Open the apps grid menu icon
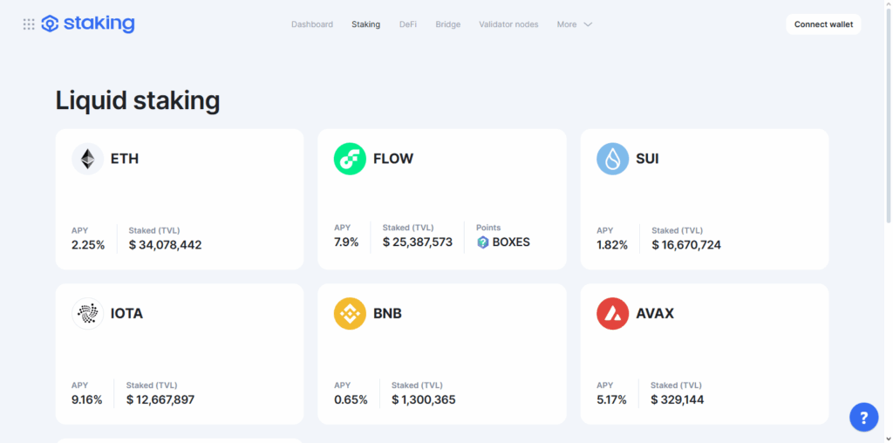This screenshot has width=893, height=443. pos(29,24)
